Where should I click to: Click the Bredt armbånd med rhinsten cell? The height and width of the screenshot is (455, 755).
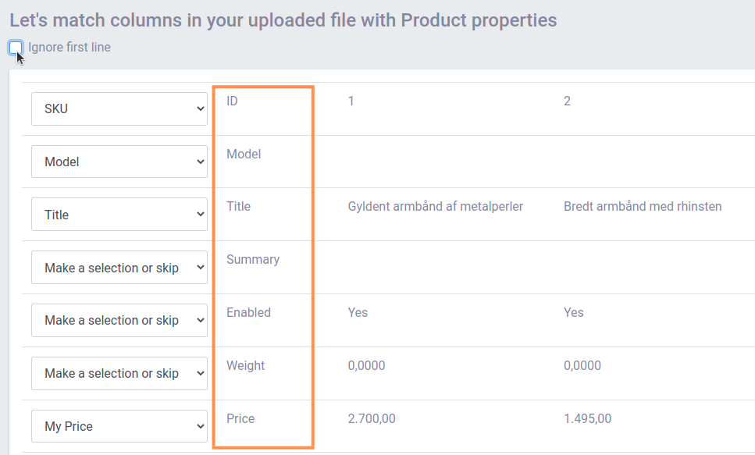coord(642,207)
